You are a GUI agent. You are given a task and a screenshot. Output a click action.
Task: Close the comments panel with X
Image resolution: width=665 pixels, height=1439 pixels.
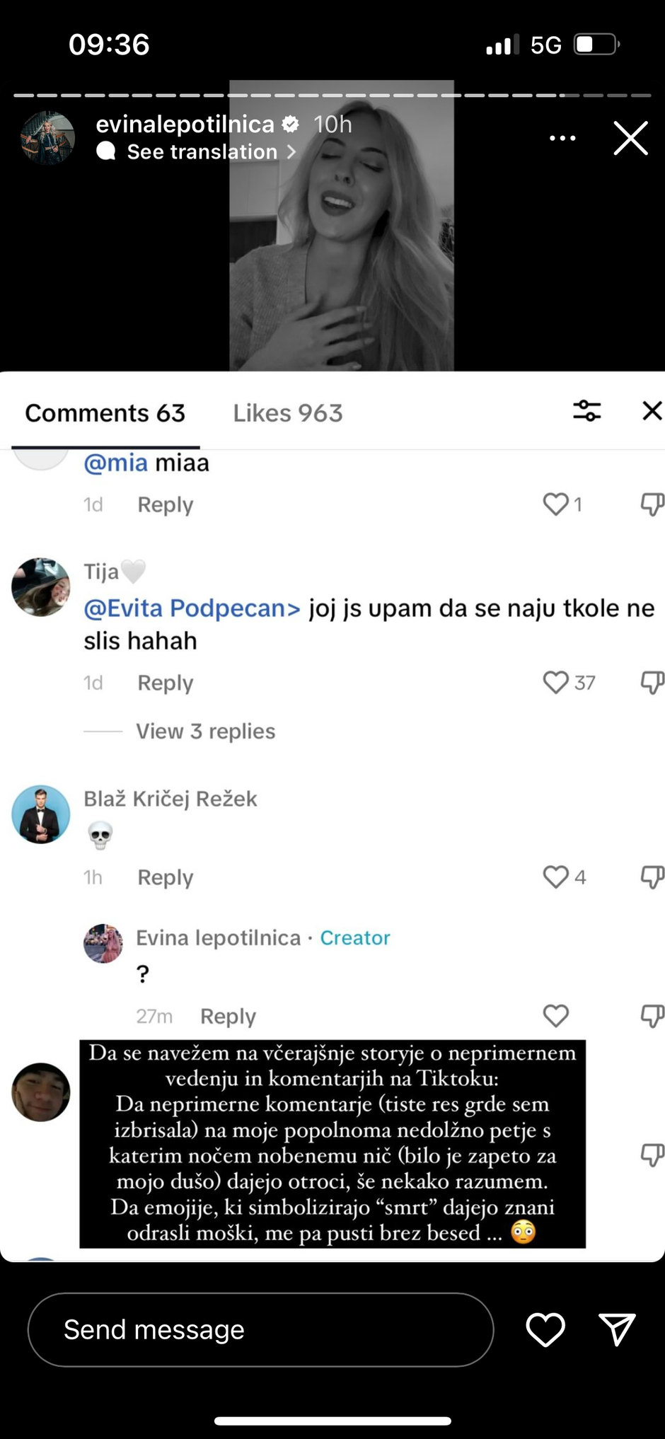click(x=652, y=410)
